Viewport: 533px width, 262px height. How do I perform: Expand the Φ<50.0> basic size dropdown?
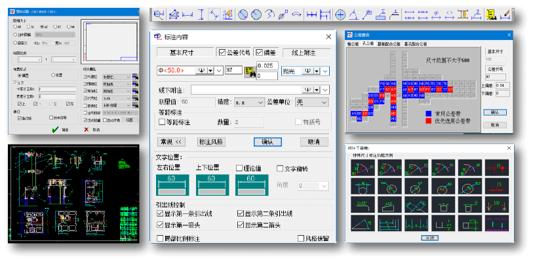click(219, 71)
